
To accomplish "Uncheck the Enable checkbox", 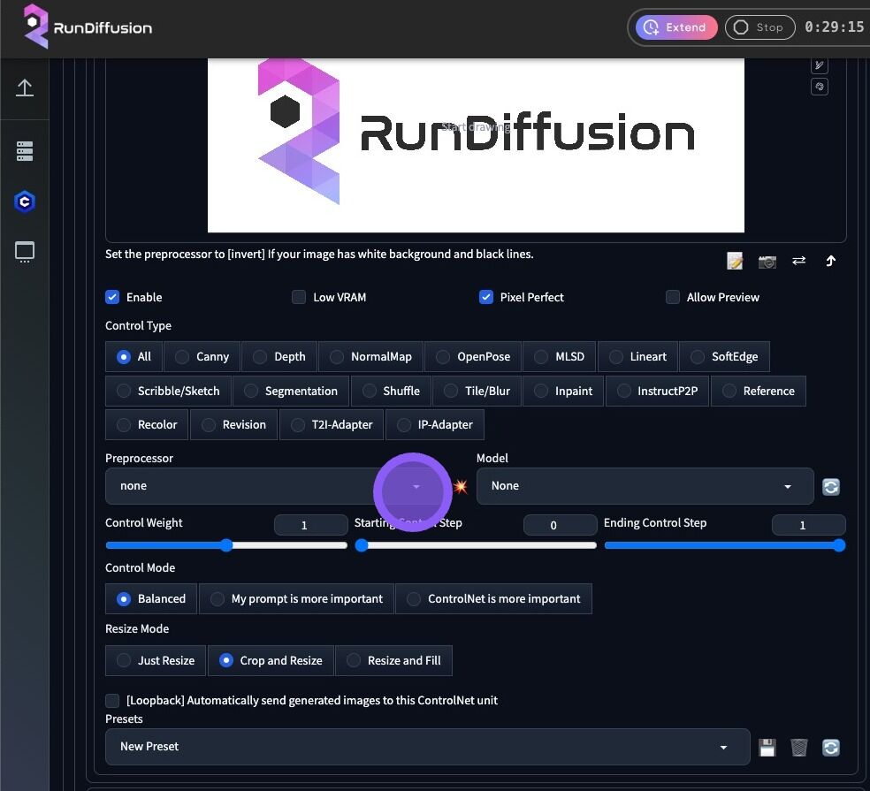I will pos(112,297).
